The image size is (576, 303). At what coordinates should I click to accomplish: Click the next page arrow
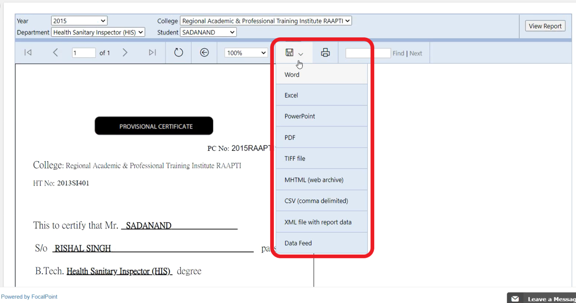[x=125, y=53]
